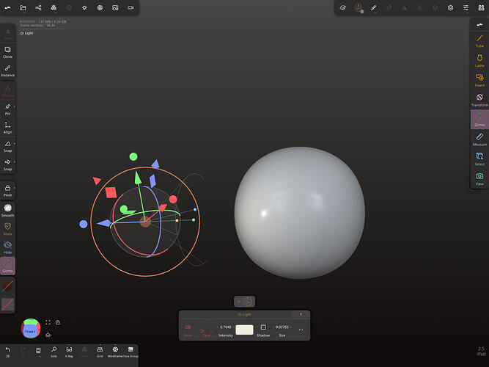Open the Scene hierarchy menu icon
This screenshot has height=367, width=489.
point(54,8)
